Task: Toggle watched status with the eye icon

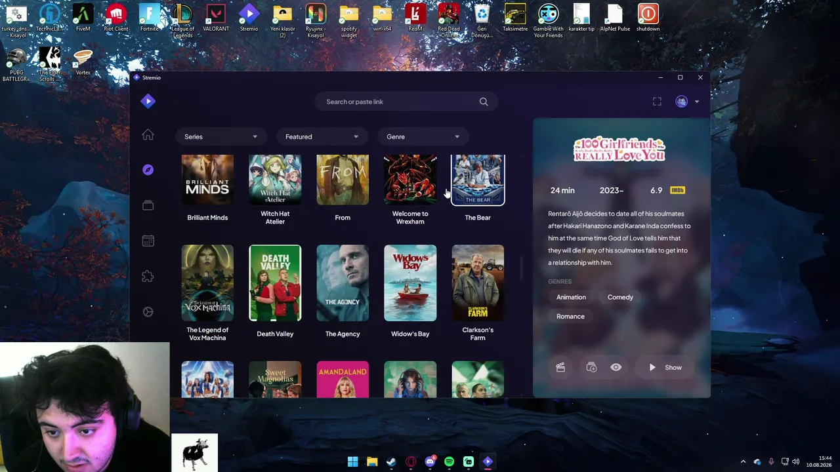Action: click(x=616, y=368)
